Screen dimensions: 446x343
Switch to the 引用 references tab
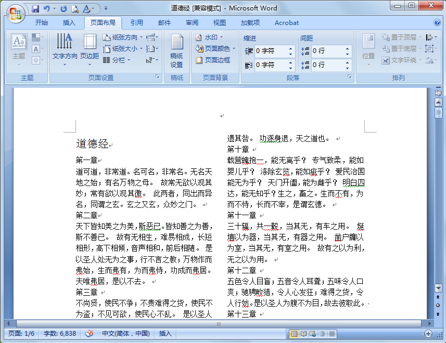pos(137,23)
